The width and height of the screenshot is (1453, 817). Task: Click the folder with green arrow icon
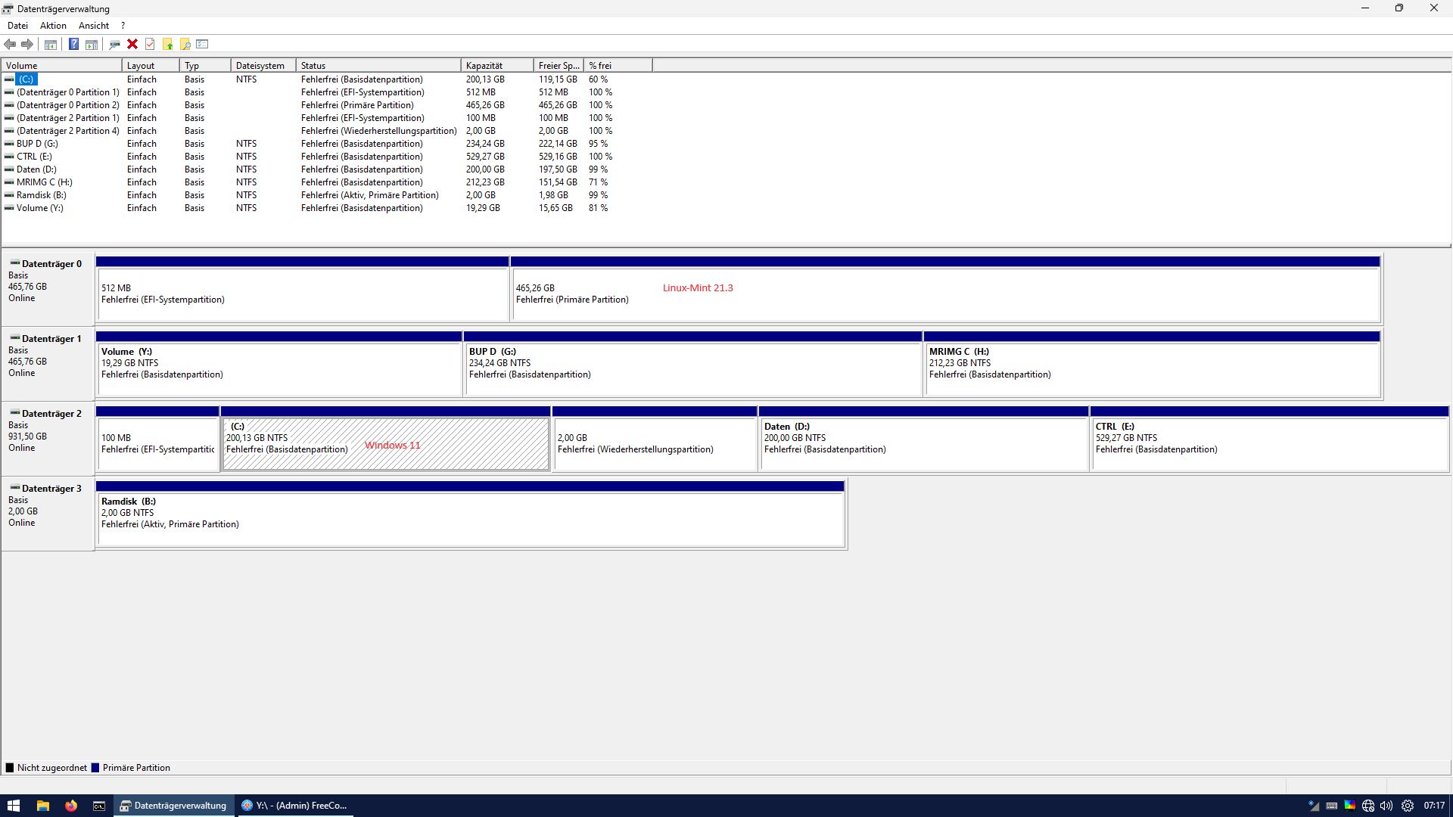point(167,44)
